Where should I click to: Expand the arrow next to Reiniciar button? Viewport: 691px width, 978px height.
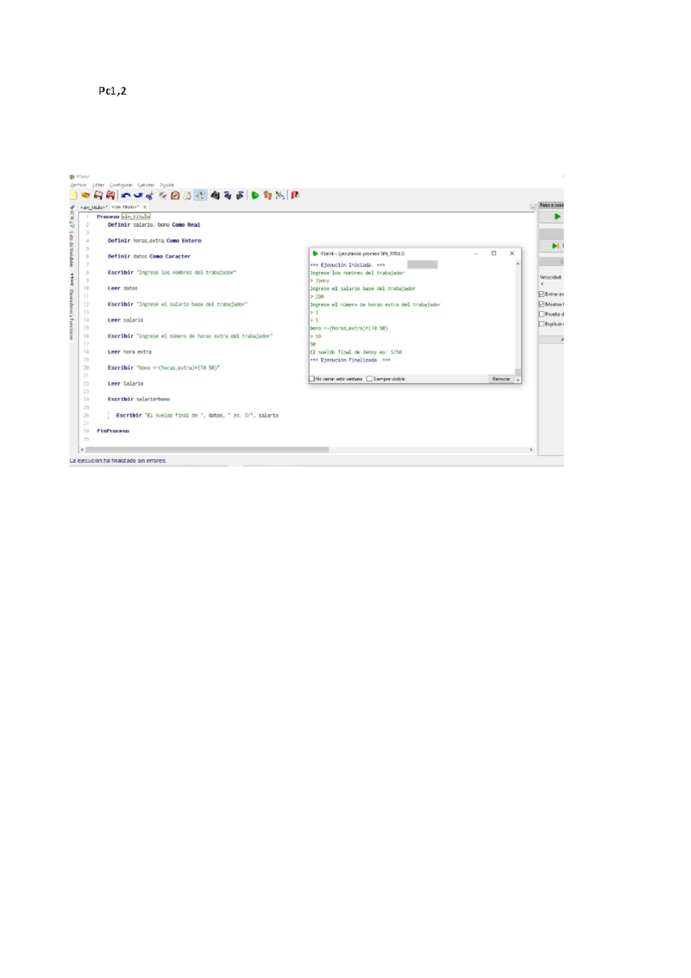[x=518, y=380]
